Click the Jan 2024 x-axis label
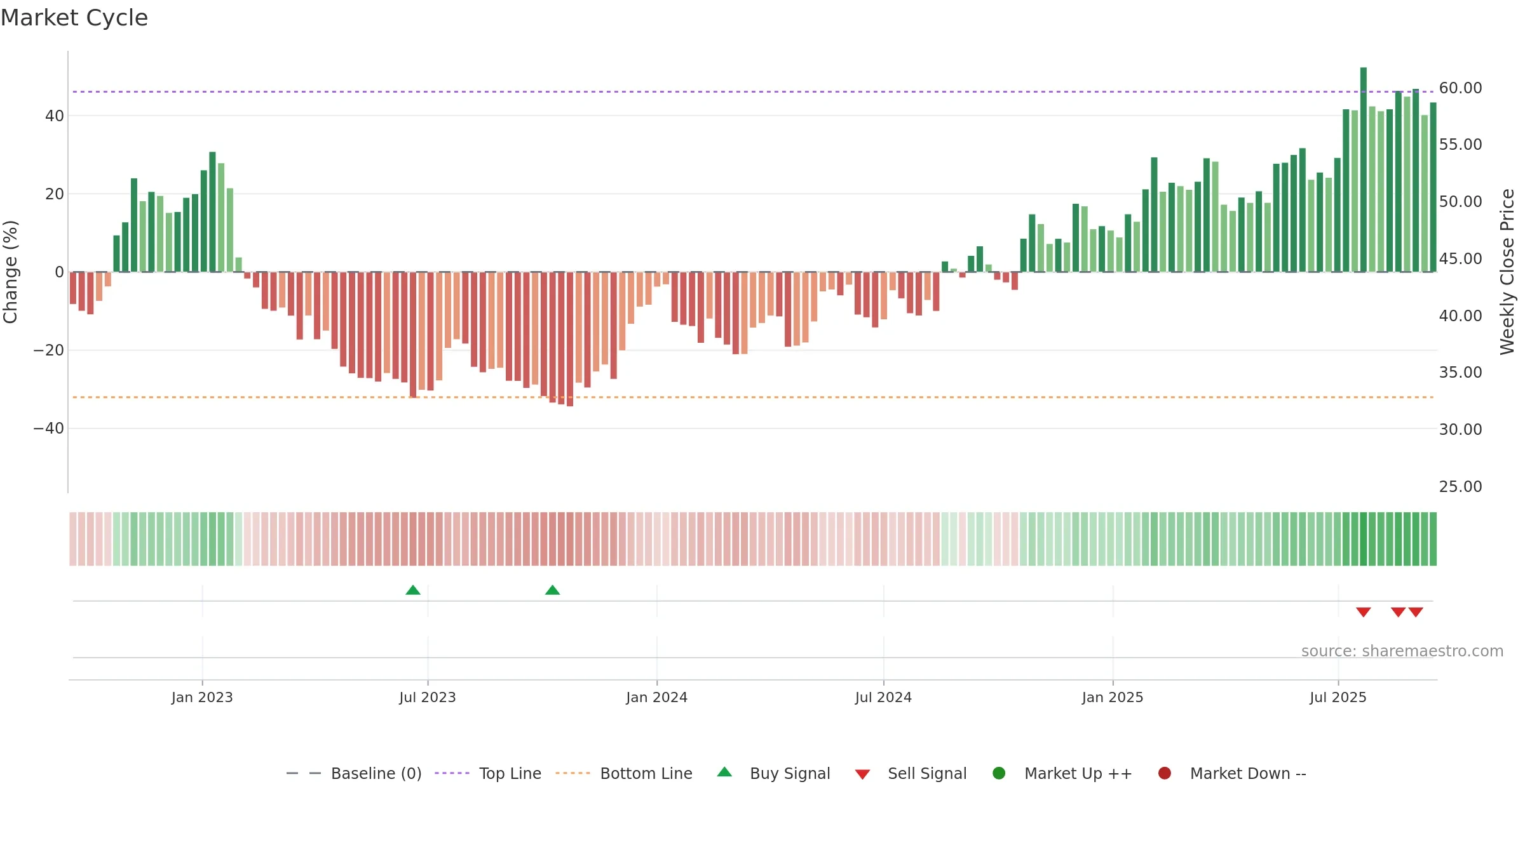1525x857 pixels. pos(657,697)
